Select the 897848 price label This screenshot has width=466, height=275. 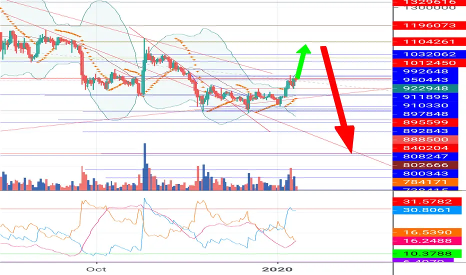click(425, 114)
